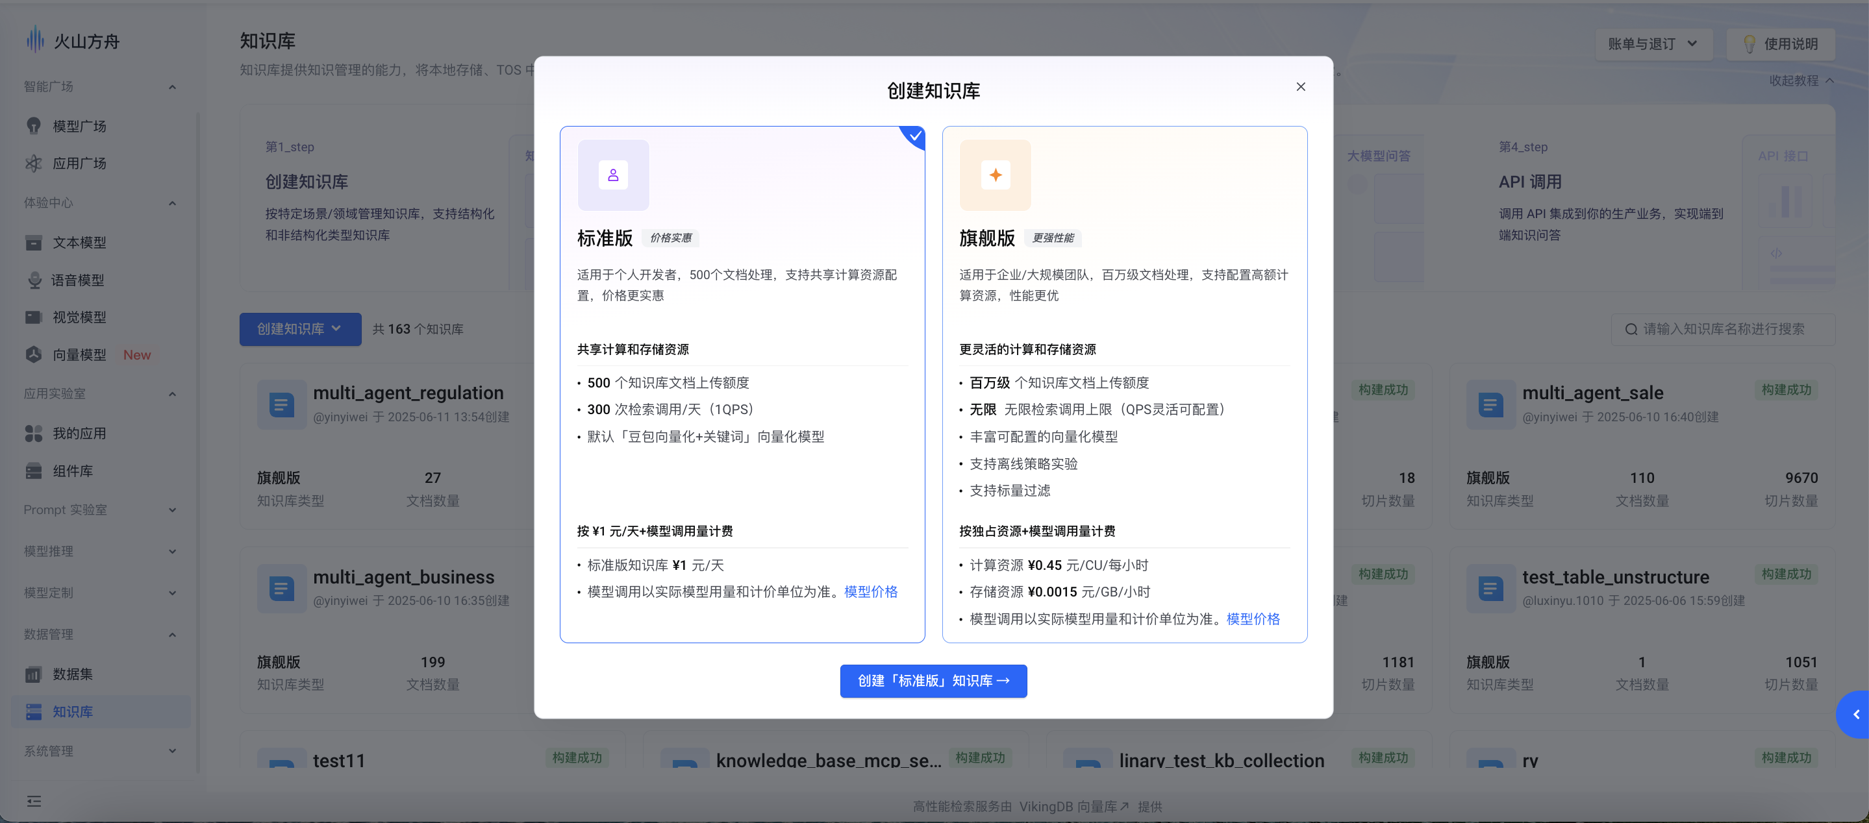Open 模型价格 link in 旗舰版 card
This screenshot has height=823, width=1869.
coord(1253,619)
